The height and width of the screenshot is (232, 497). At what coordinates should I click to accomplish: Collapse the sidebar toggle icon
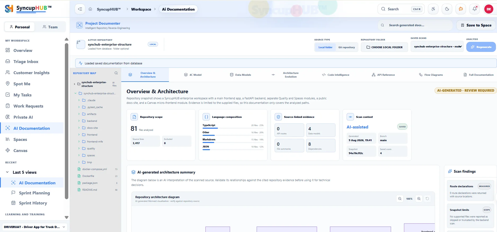tap(80, 9)
